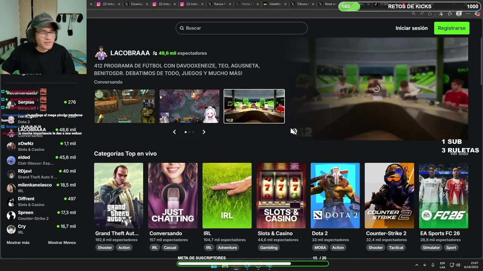Unmute the featured stream preview
Image resolution: width=483 pixels, height=271 pixels.
pyautogui.click(x=294, y=131)
